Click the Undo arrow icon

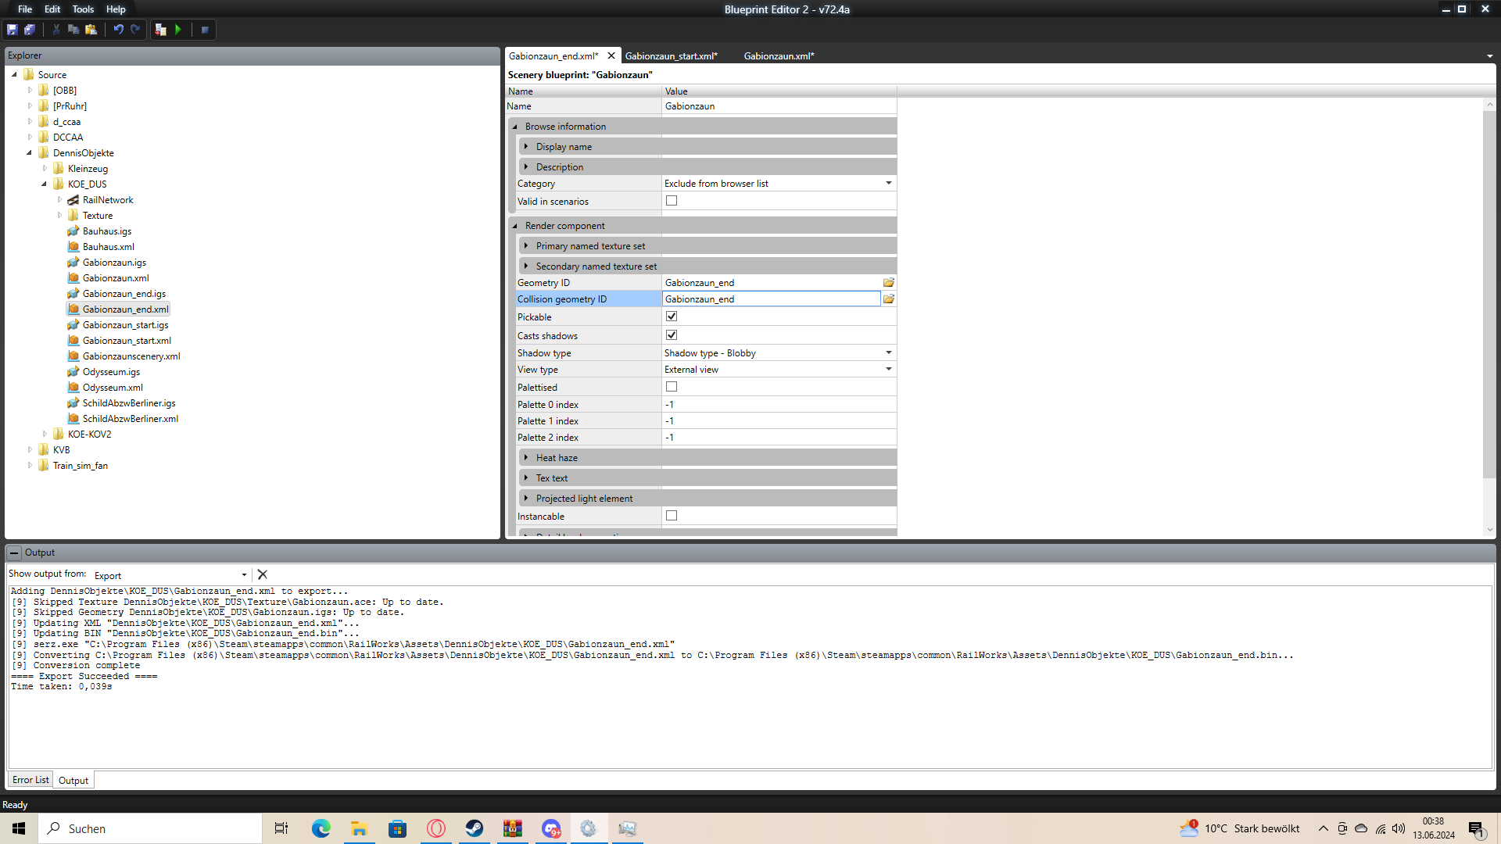[x=118, y=30]
